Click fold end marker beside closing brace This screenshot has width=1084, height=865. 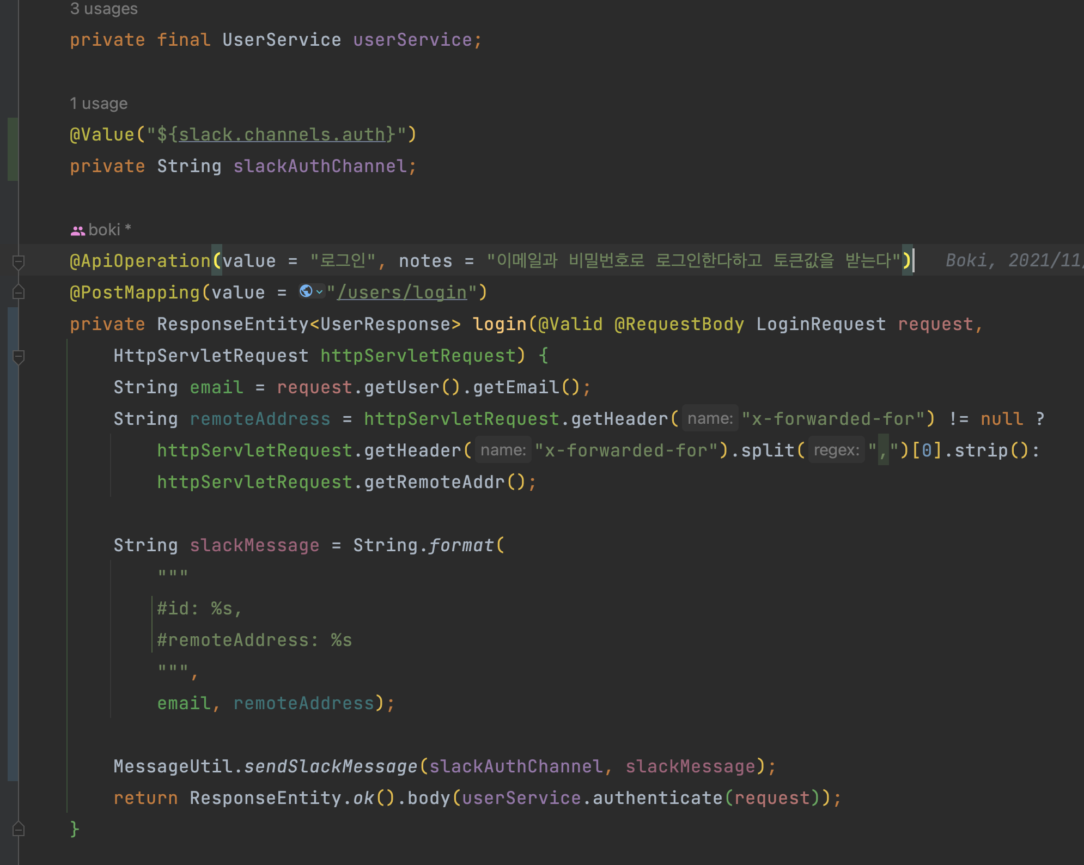coord(18,829)
